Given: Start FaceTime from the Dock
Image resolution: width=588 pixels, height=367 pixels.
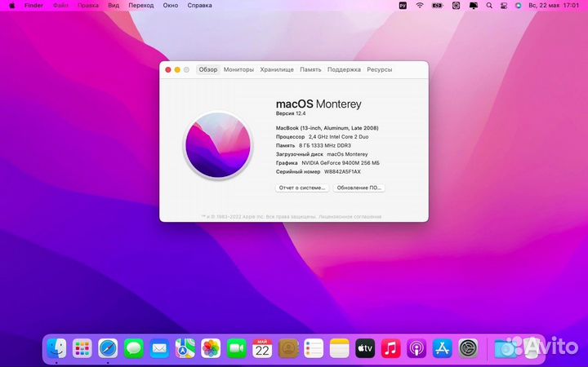Looking at the screenshot, I should click(236, 348).
